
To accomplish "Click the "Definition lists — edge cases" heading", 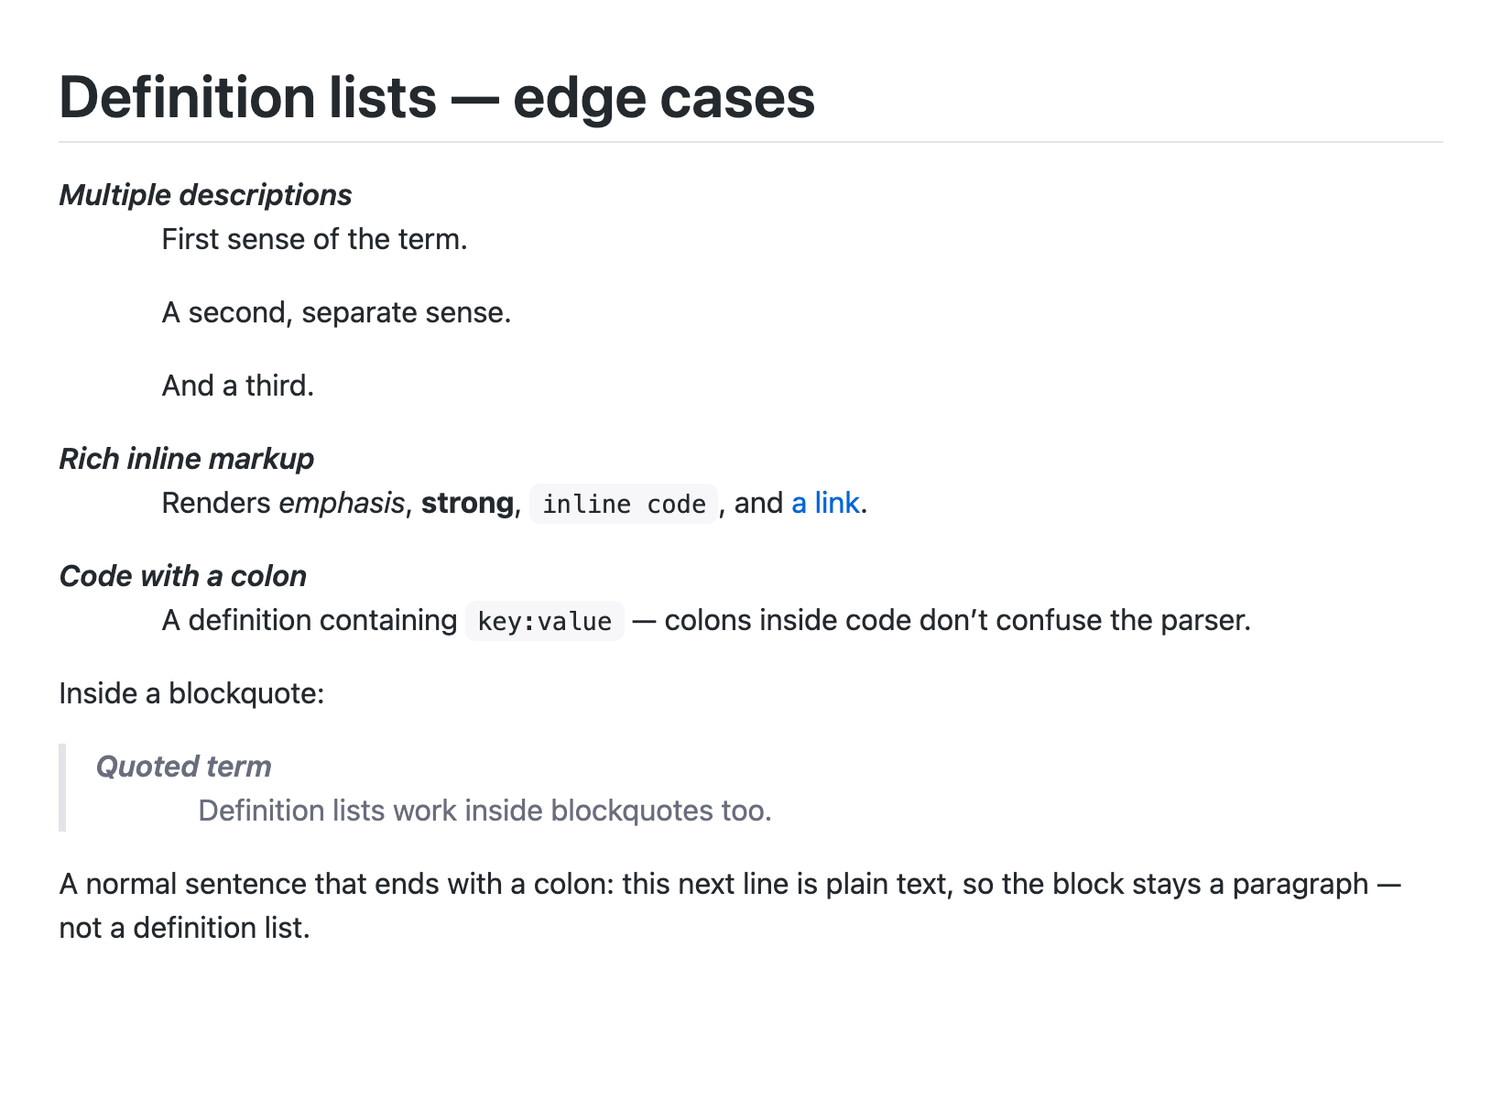I will tap(437, 97).
